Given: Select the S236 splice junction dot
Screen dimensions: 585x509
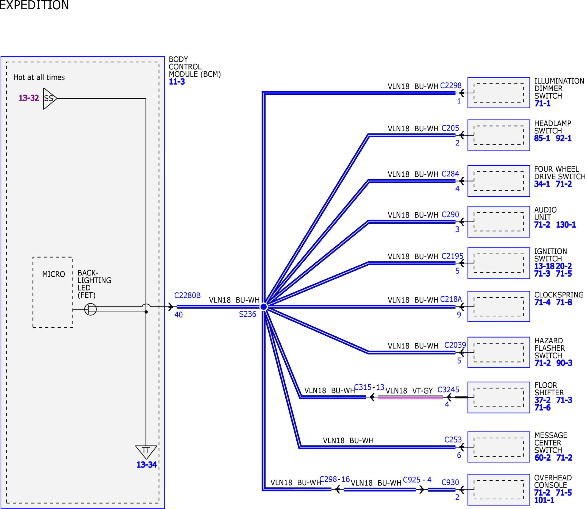Looking at the screenshot, I should coord(264,307).
